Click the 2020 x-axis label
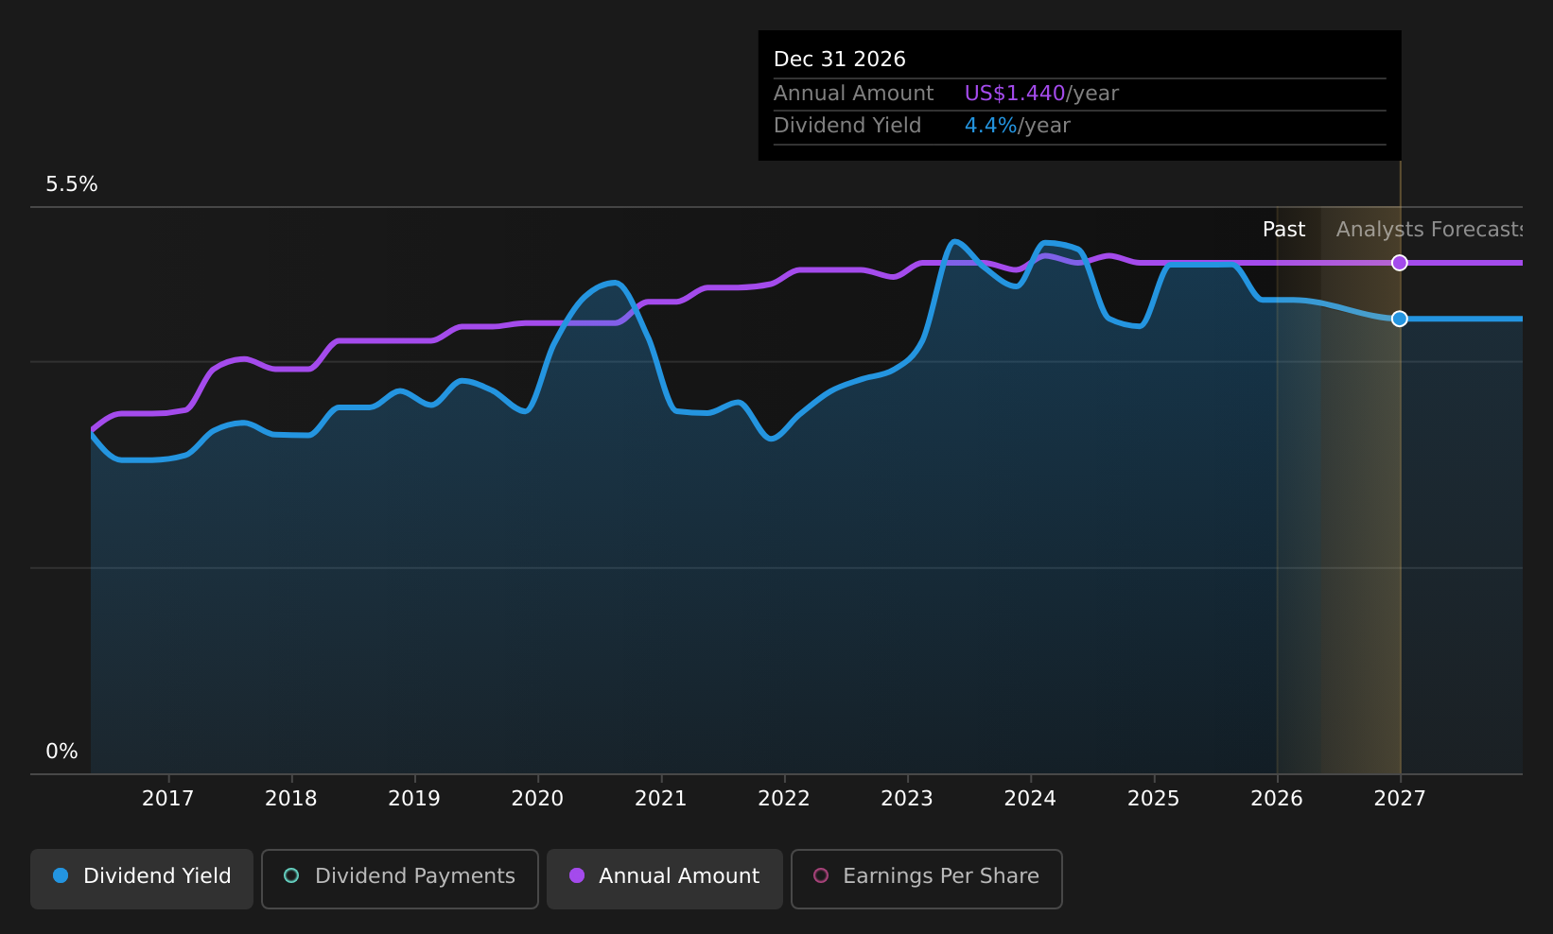The width and height of the screenshot is (1553, 934). (537, 799)
